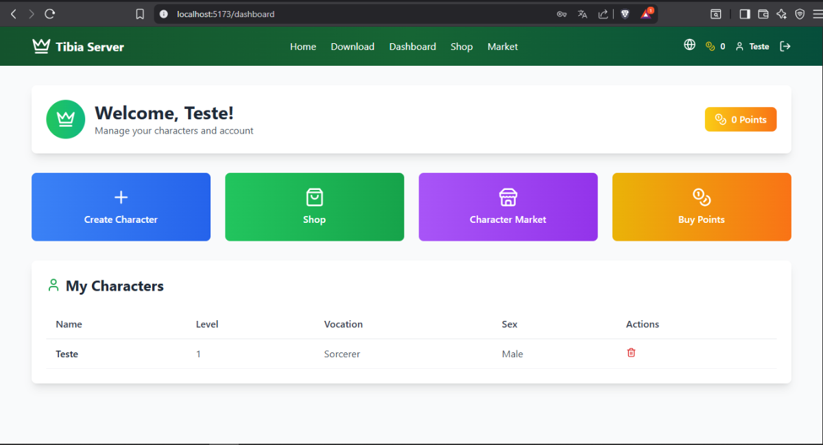Delete the Teste character with trash icon
The image size is (823, 445).
pos(631,352)
